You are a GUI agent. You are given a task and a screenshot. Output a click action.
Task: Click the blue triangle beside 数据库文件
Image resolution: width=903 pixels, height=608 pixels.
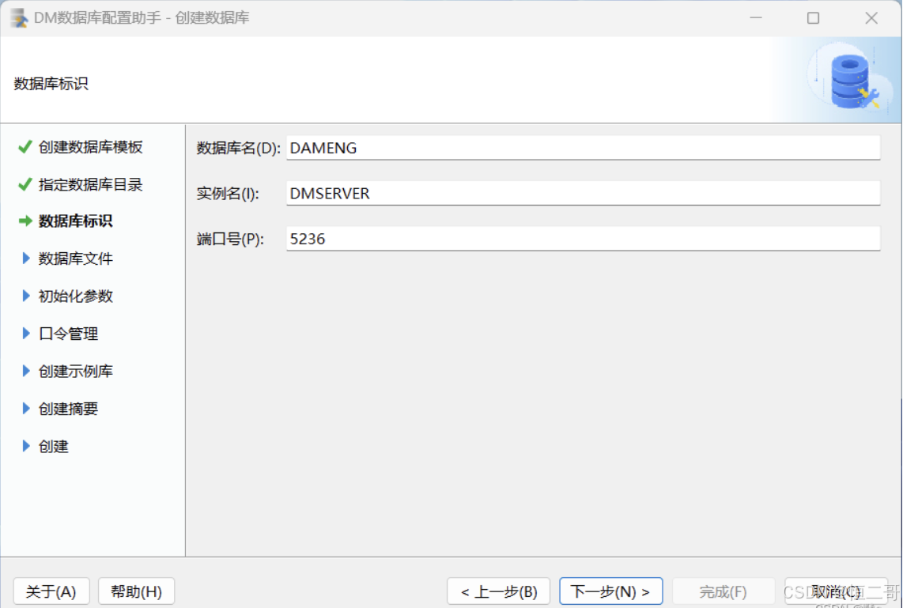26,258
